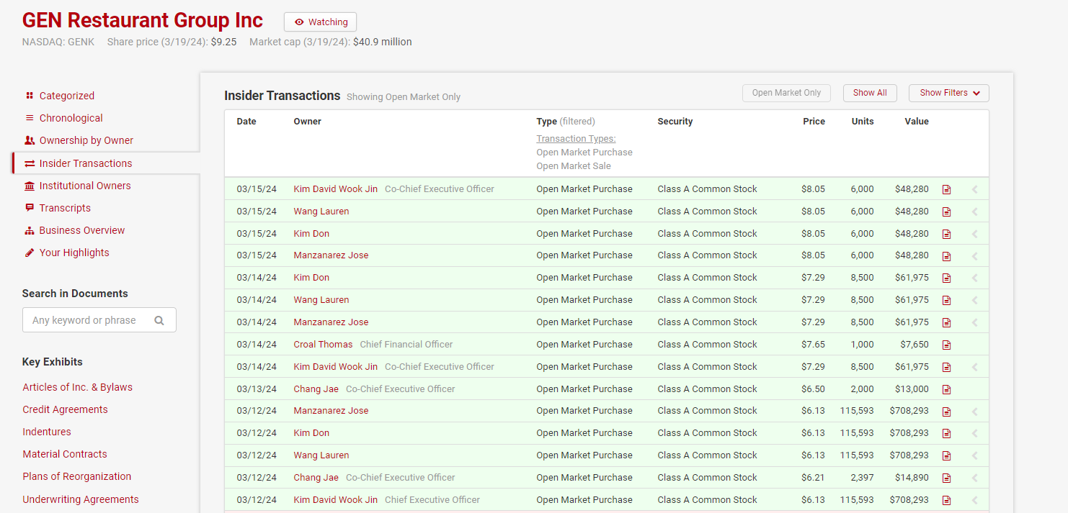The image size is (1068, 513).
Task: Click the Chronological list icon in sidebar
Action: (30, 118)
